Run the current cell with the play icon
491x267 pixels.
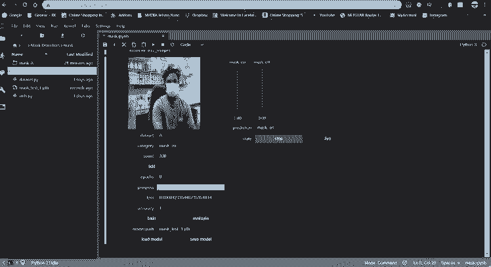click(x=154, y=45)
